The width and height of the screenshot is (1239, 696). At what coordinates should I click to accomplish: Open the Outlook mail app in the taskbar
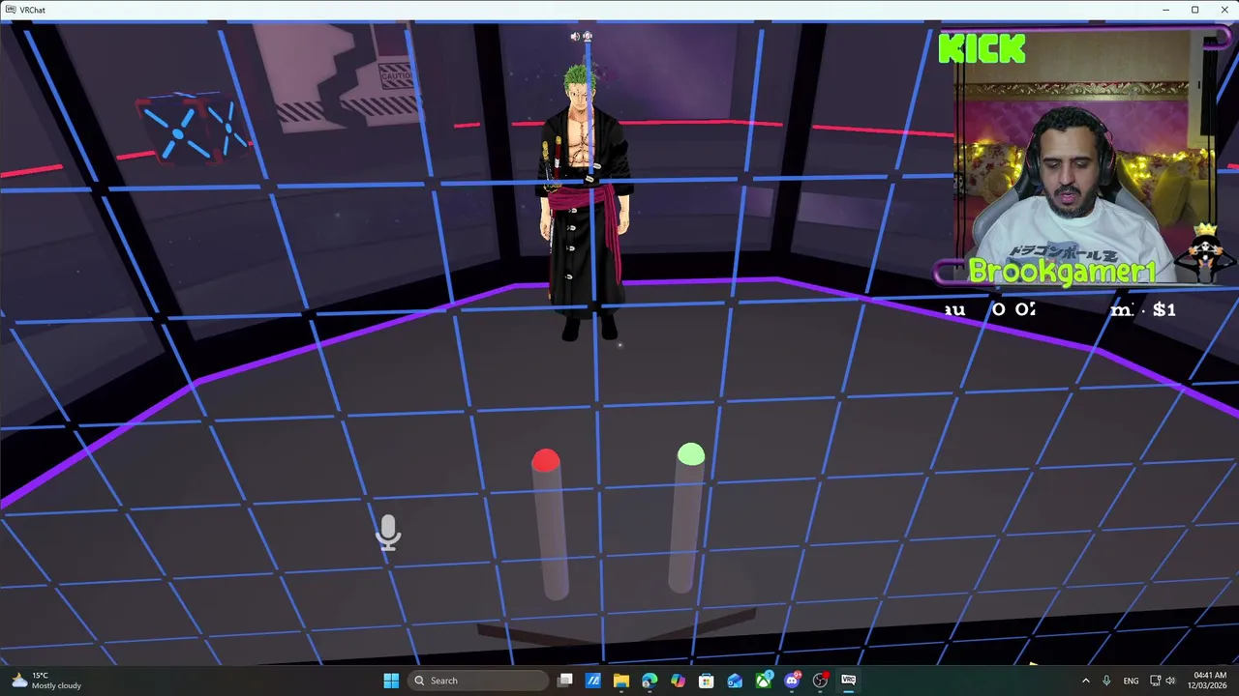point(735,681)
